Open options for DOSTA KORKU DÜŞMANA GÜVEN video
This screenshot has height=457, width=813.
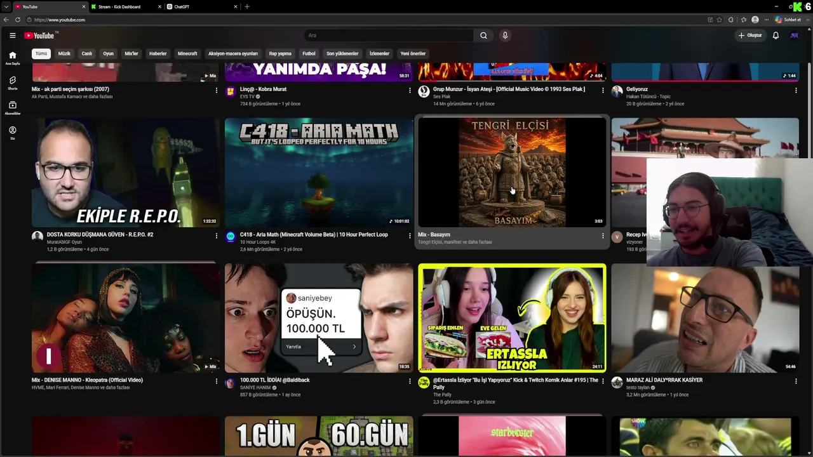(x=217, y=235)
